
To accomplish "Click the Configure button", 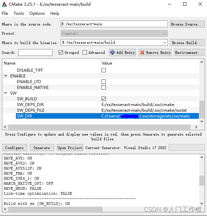I will (14, 148).
